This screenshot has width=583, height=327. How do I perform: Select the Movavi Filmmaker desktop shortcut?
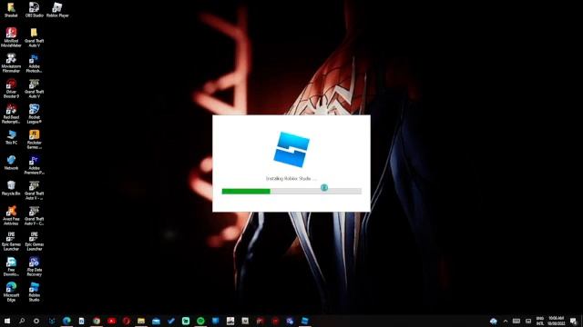pyautogui.click(x=11, y=63)
